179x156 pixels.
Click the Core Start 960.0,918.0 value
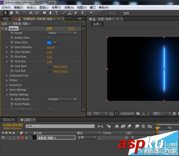coord(60,67)
